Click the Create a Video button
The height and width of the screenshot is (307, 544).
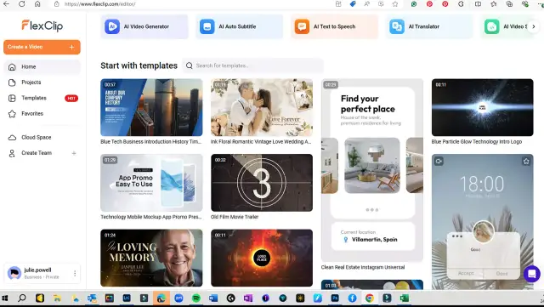42,47
